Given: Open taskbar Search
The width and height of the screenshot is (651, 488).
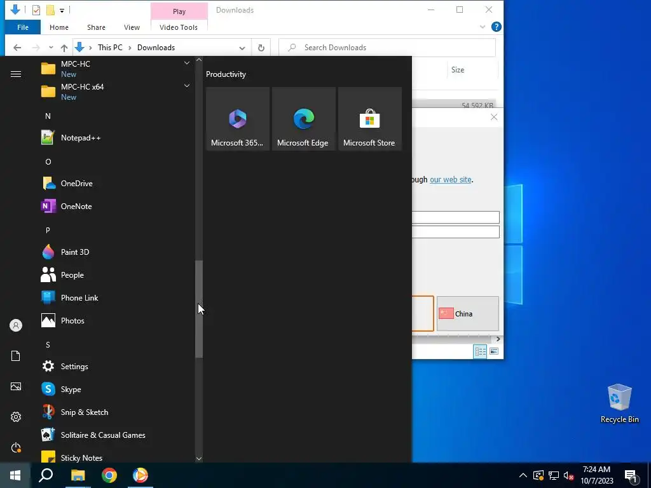Looking at the screenshot, I should [46, 475].
